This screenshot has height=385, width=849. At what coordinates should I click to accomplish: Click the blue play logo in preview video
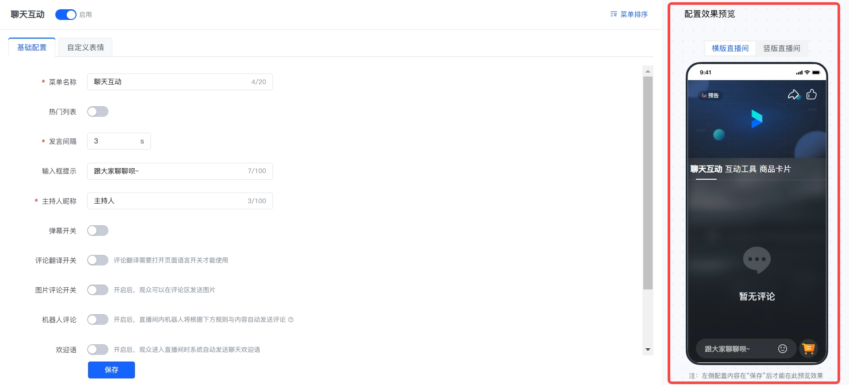coord(757,119)
